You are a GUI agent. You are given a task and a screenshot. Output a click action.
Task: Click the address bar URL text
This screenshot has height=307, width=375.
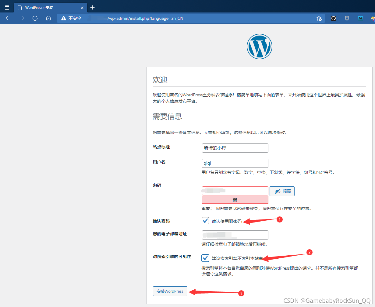coord(145,18)
